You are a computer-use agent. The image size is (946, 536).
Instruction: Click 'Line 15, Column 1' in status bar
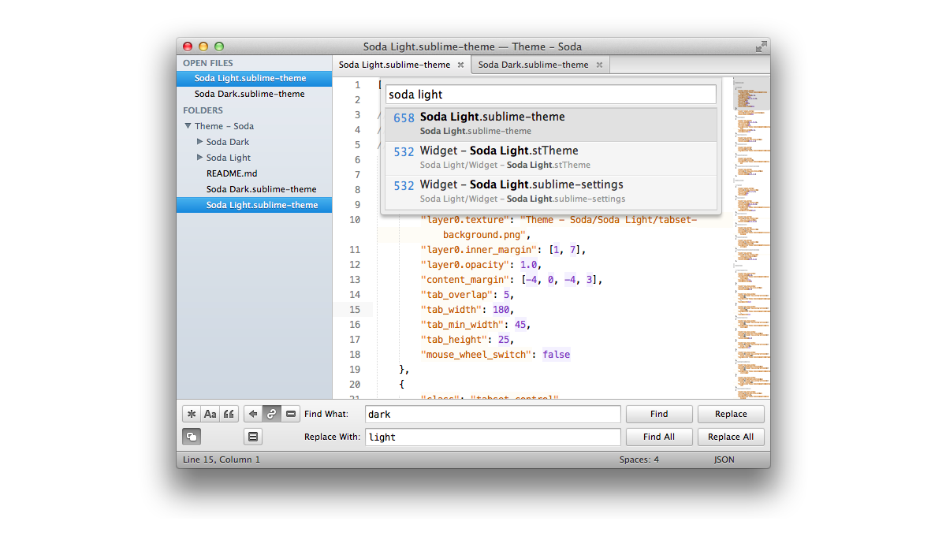[x=222, y=460]
